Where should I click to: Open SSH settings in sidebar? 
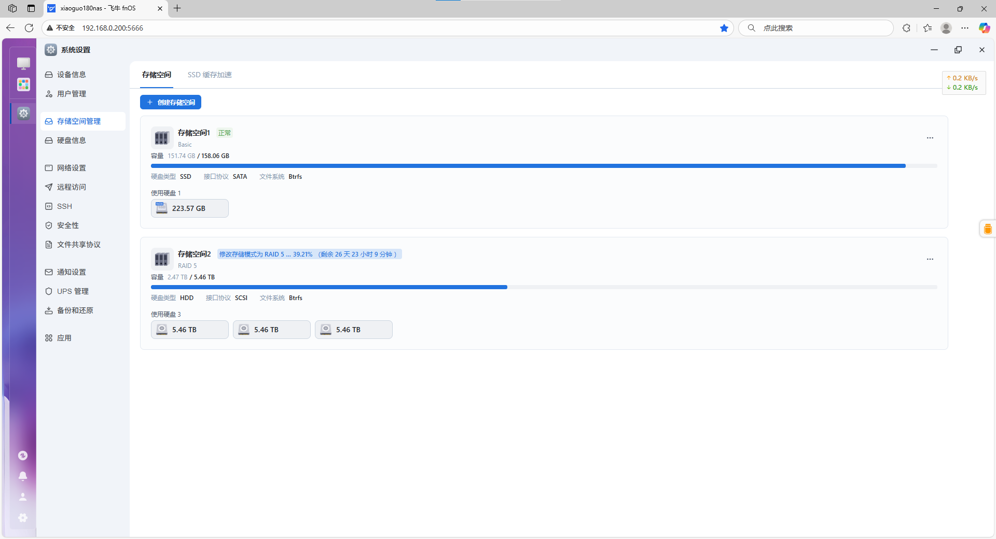point(83,206)
